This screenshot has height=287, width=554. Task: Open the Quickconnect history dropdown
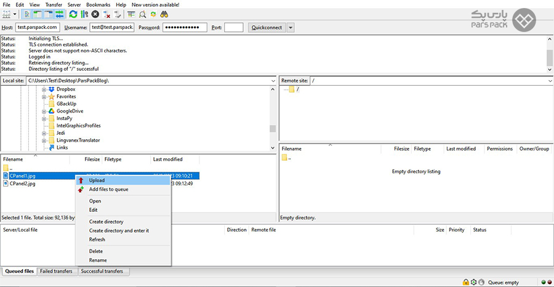(x=291, y=28)
